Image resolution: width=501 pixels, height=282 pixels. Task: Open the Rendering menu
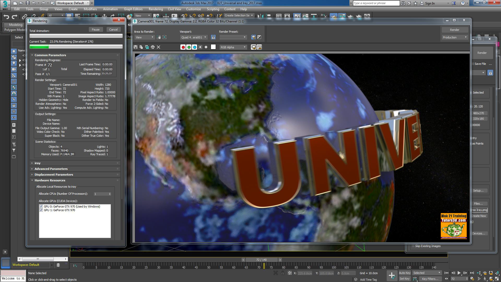[156, 9]
